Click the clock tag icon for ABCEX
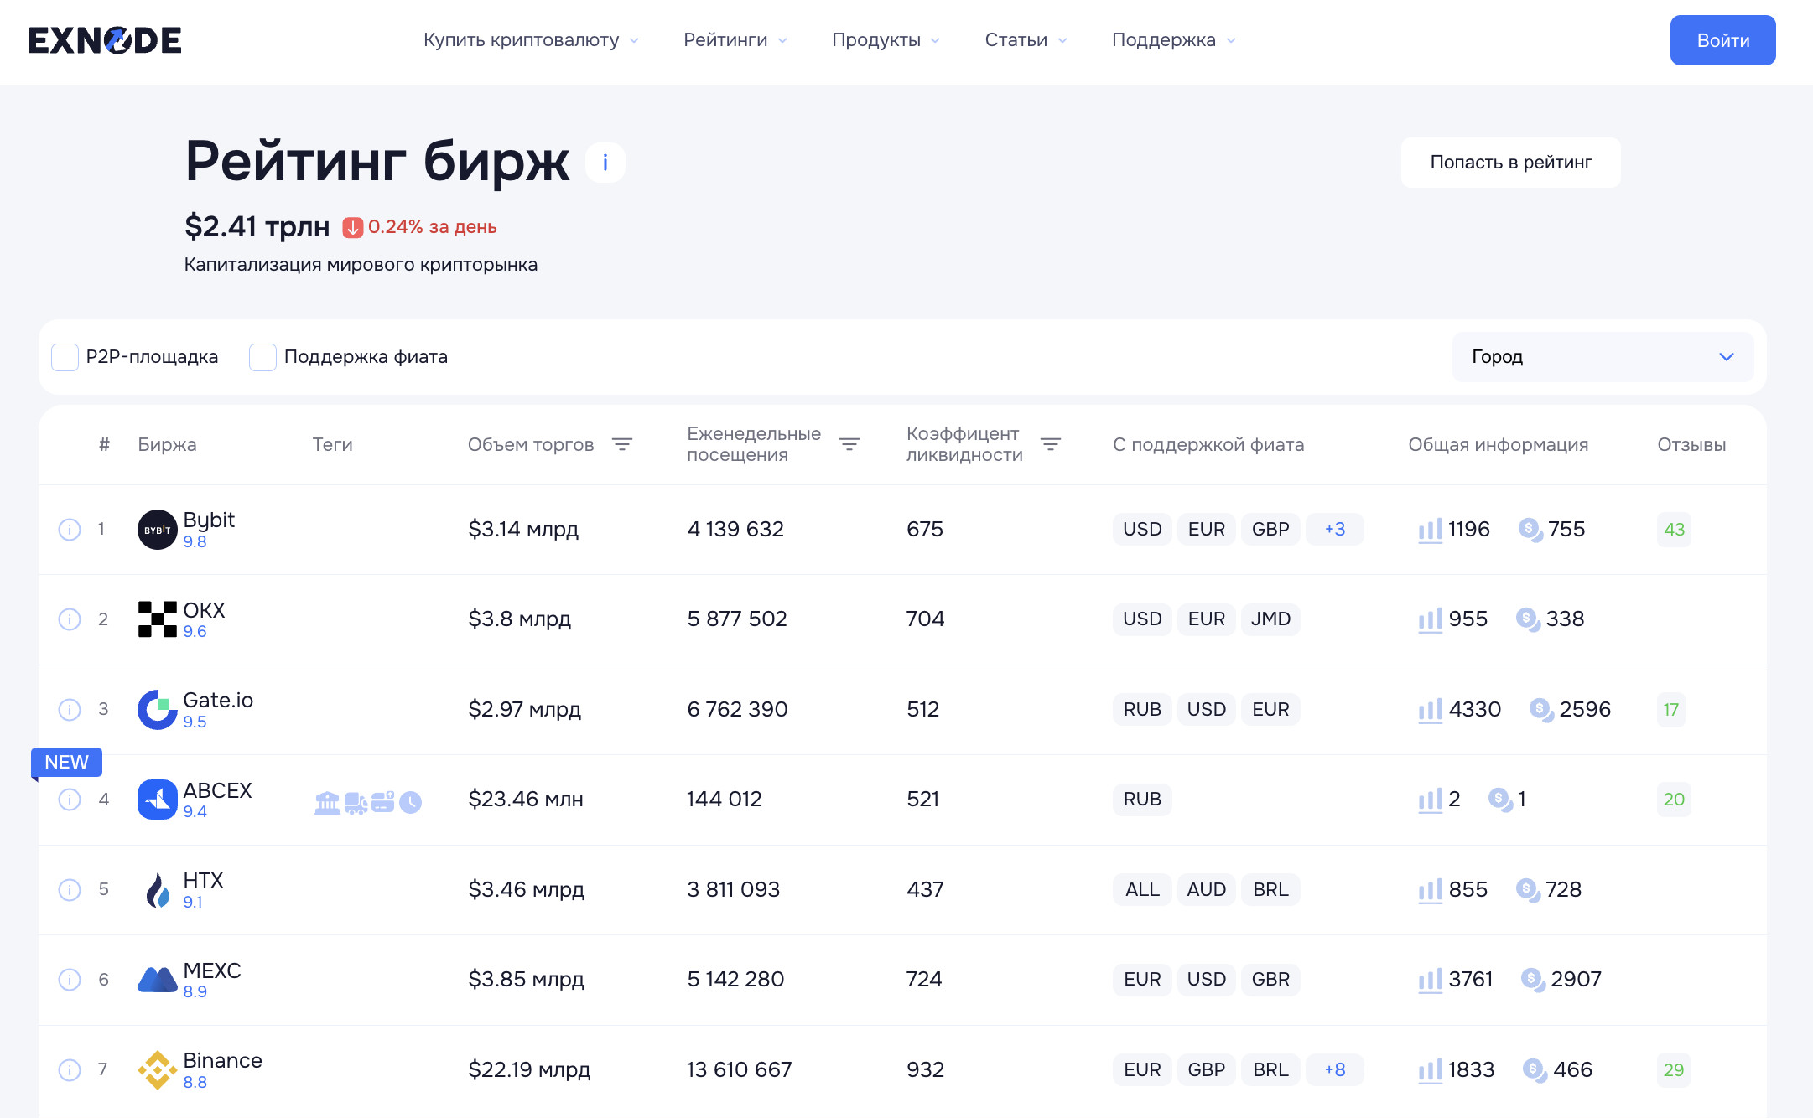This screenshot has height=1118, width=1813. (x=410, y=803)
